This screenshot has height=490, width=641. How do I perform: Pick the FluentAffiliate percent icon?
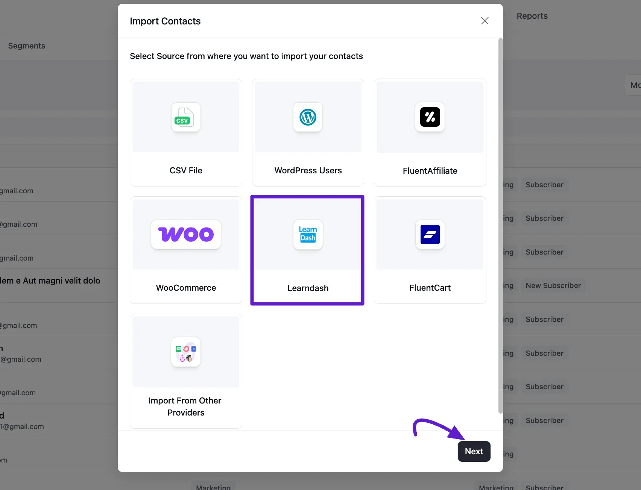[430, 117]
